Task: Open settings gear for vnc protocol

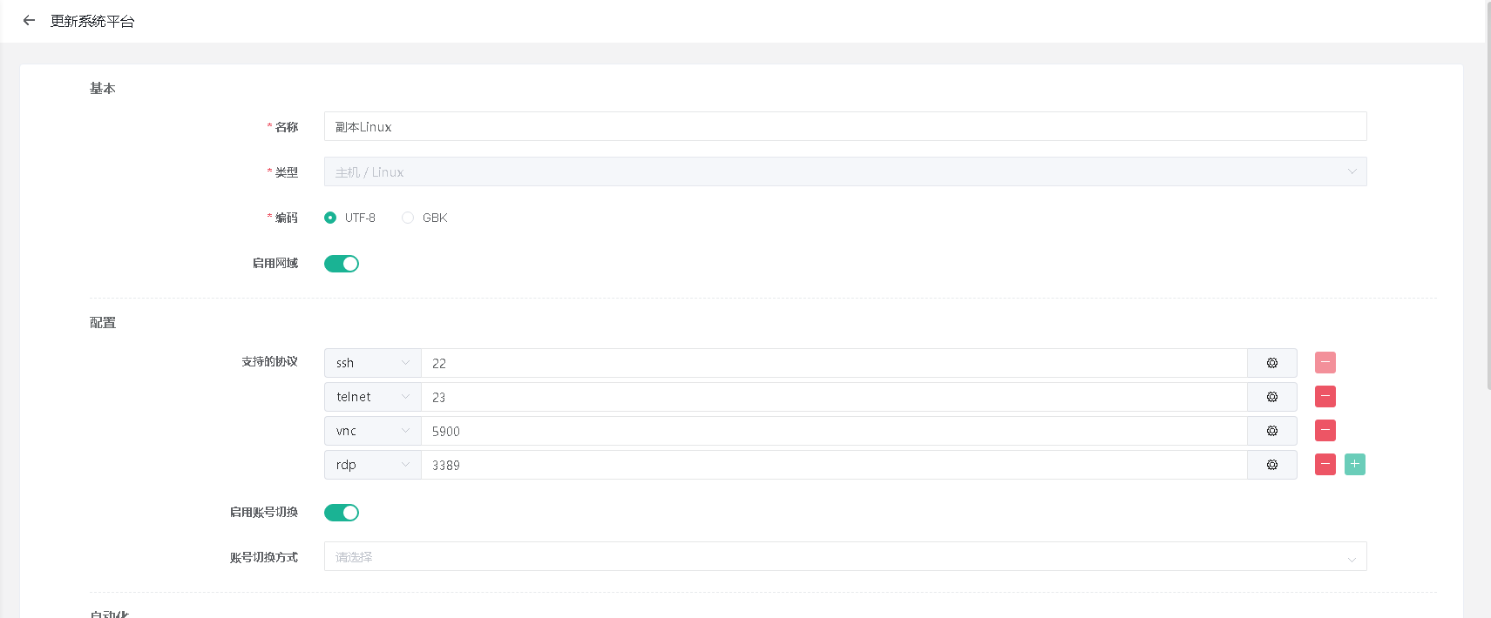Action: [1272, 431]
